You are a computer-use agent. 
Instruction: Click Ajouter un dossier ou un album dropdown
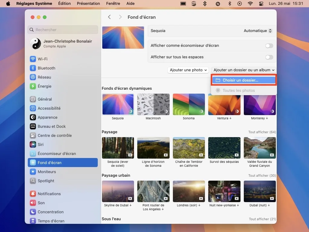click(x=244, y=70)
